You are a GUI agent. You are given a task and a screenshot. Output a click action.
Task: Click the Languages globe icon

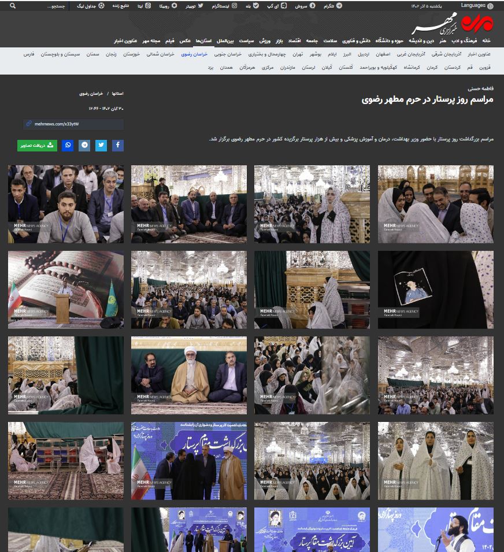(x=490, y=6)
